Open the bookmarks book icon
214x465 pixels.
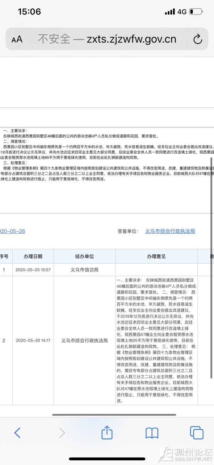point(152,432)
